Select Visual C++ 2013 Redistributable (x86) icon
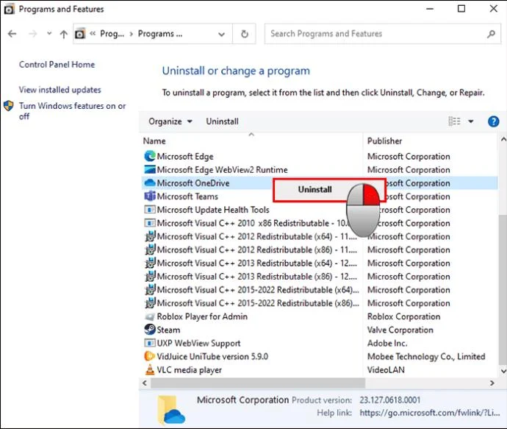Image resolution: width=507 pixels, height=429 pixels. tap(150, 276)
